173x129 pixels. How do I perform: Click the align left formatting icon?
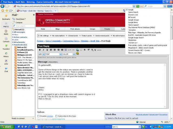tap(51, 50)
